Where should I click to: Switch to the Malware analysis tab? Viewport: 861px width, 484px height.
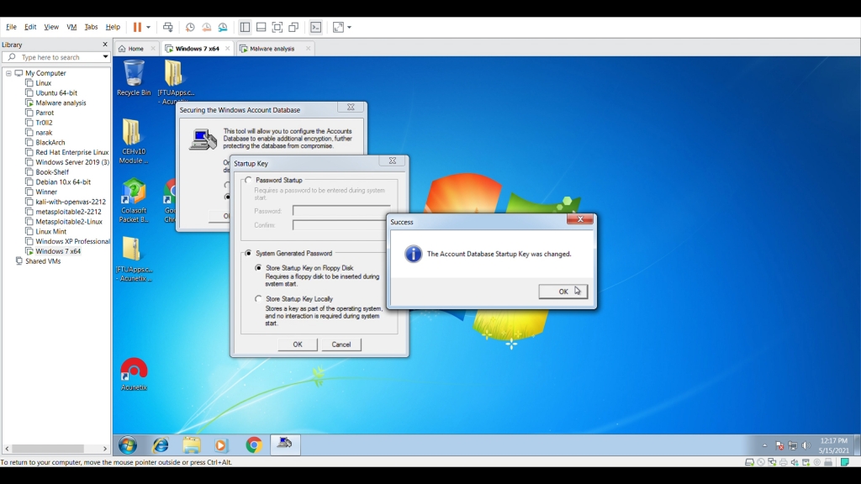(x=272, y=48)
